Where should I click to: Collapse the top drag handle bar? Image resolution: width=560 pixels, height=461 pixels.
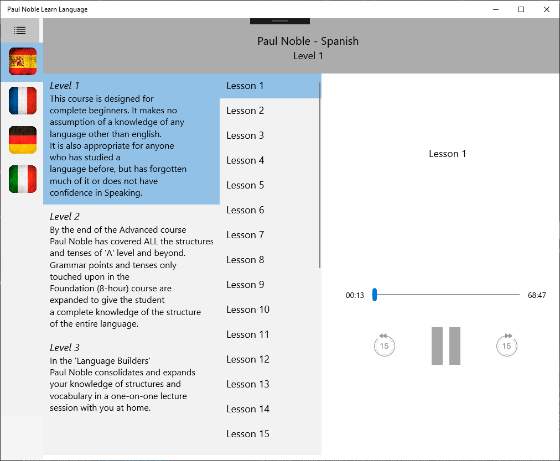coord(280,22)
